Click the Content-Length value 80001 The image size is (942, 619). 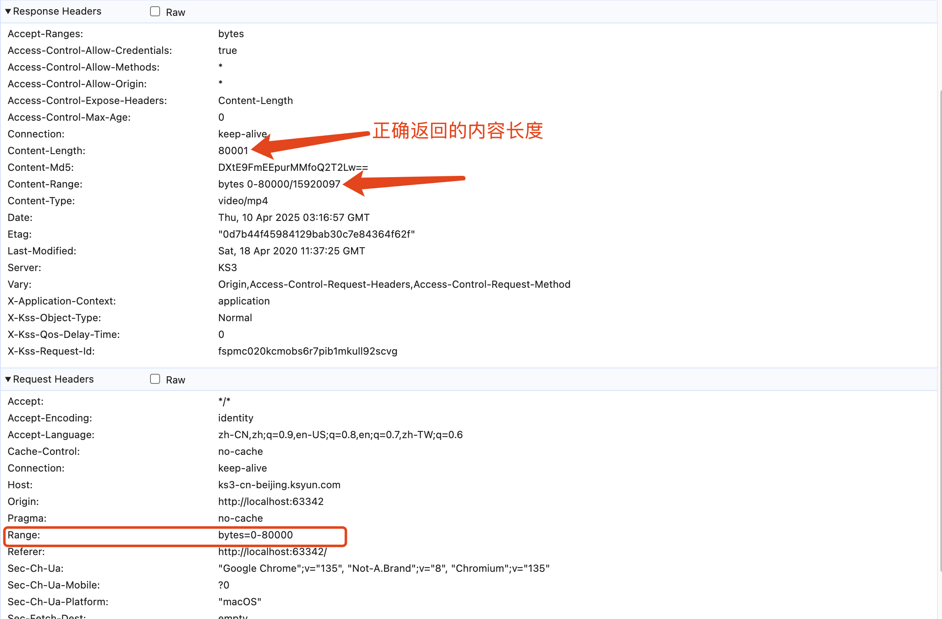tap(233, 151)
